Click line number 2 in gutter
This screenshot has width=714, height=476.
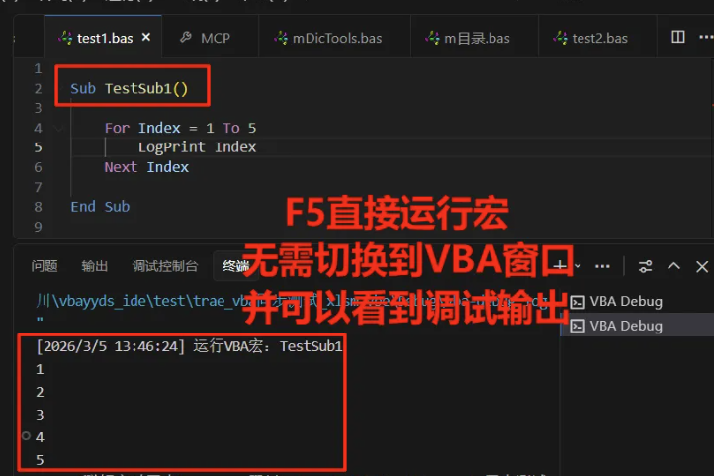38,88
